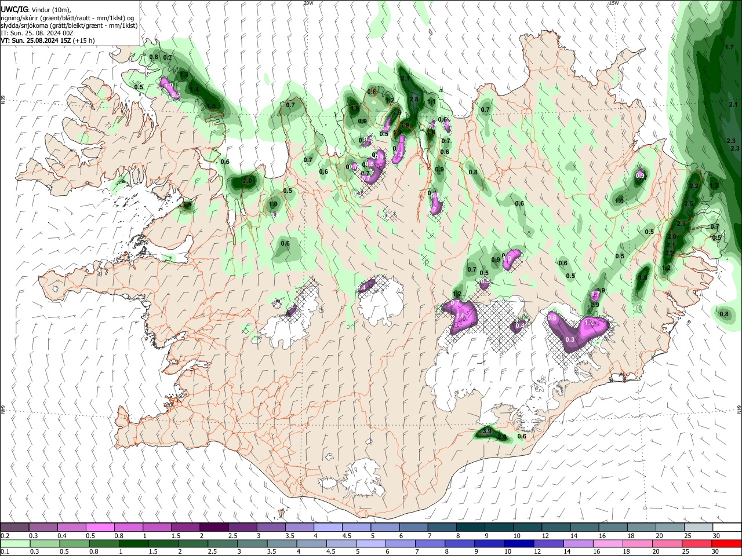Screen dimensions: 742x556
Task: Choose the light pink 16 swatch in lower legend
Action: (x=608, y=543)
